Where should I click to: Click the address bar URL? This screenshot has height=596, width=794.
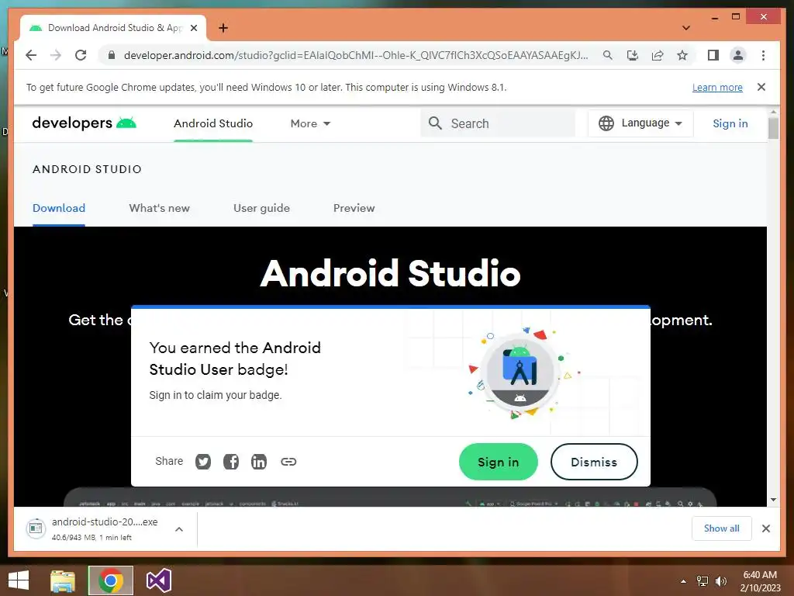click(x=355, y=55)
